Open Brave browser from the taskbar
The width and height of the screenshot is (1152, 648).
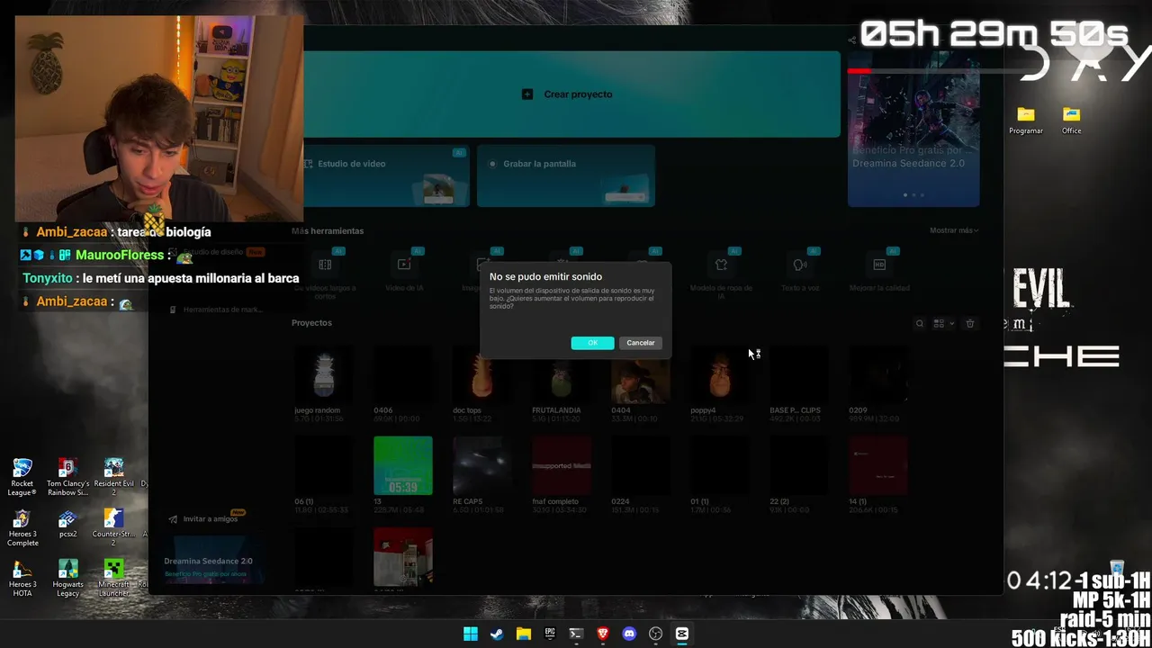(x=603, y=634)
